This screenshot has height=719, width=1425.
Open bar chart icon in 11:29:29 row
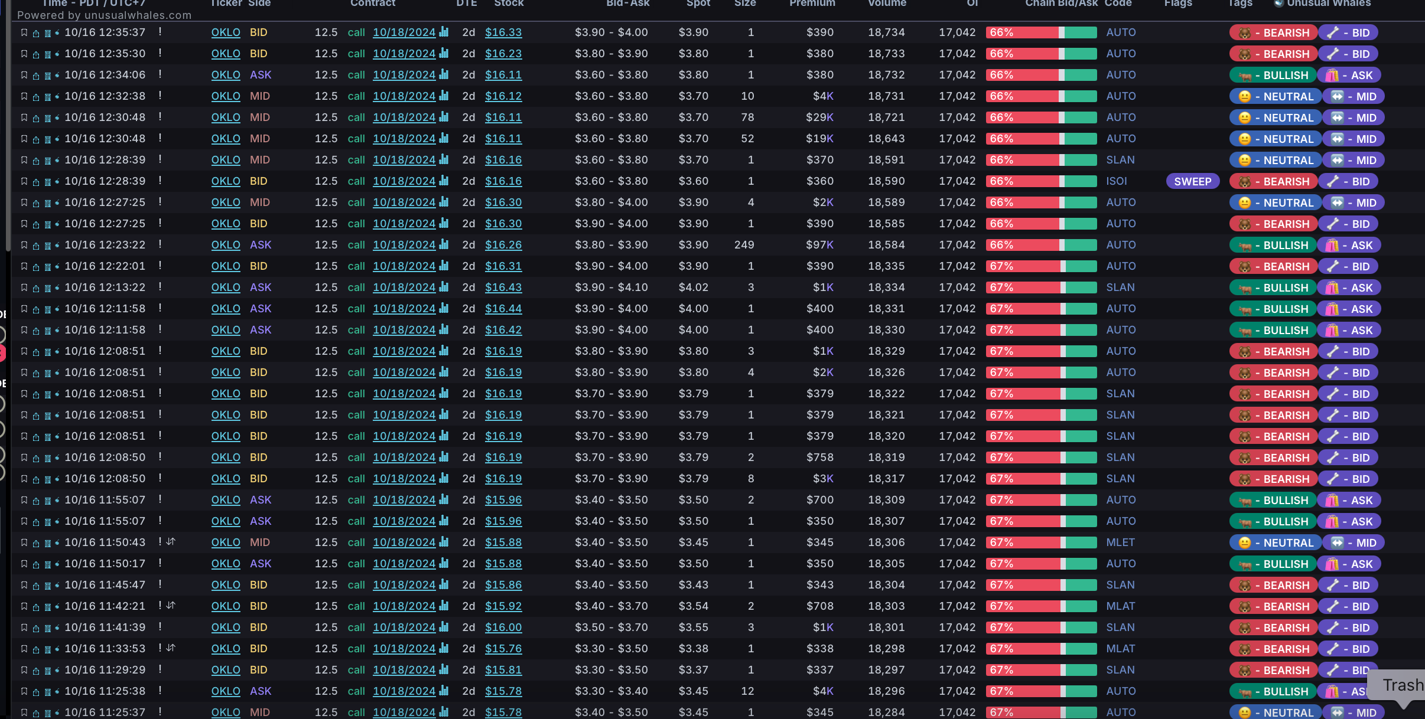(444, 669)
